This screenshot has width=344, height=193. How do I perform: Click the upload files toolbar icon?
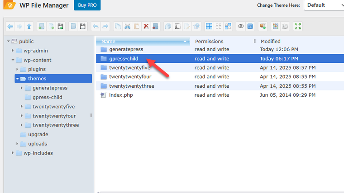60,27
